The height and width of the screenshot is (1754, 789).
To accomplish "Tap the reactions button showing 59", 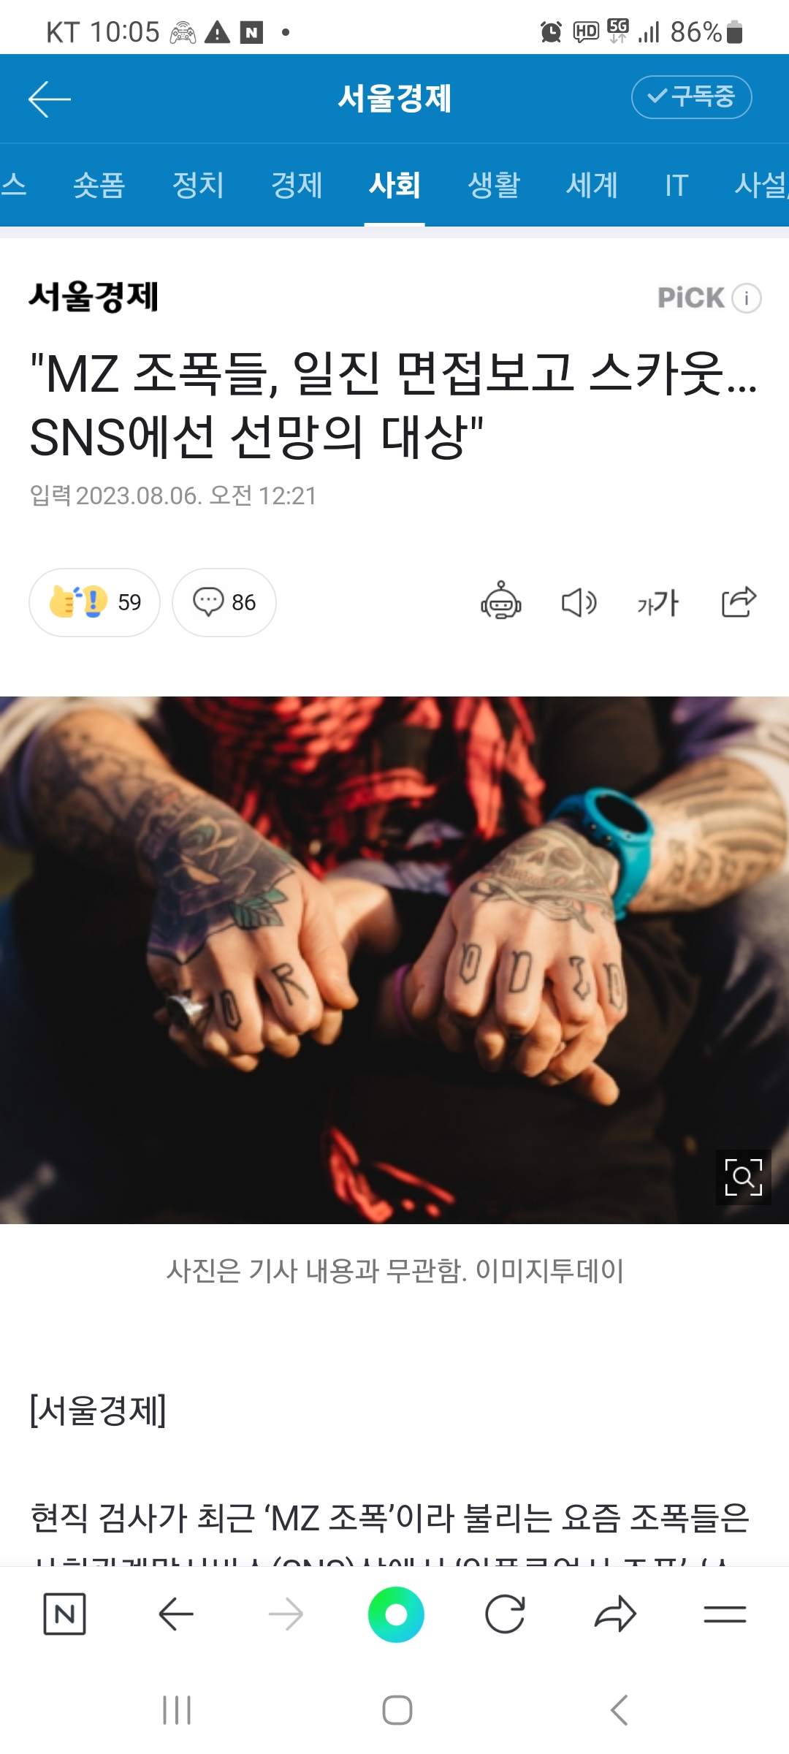I will point(94,602).
